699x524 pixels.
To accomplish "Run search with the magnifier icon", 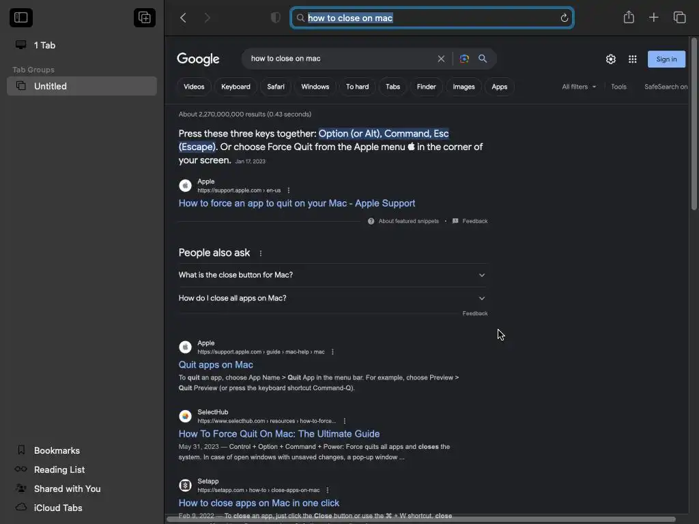I will [x=483, y=59].
